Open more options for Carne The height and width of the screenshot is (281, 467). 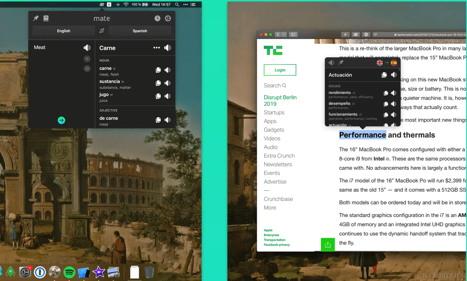pos(156,48)
